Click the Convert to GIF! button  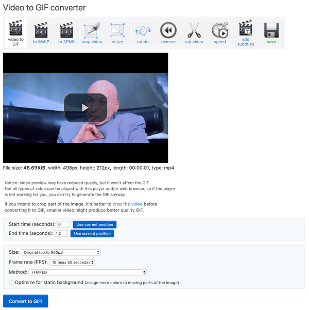pos(25,301)
